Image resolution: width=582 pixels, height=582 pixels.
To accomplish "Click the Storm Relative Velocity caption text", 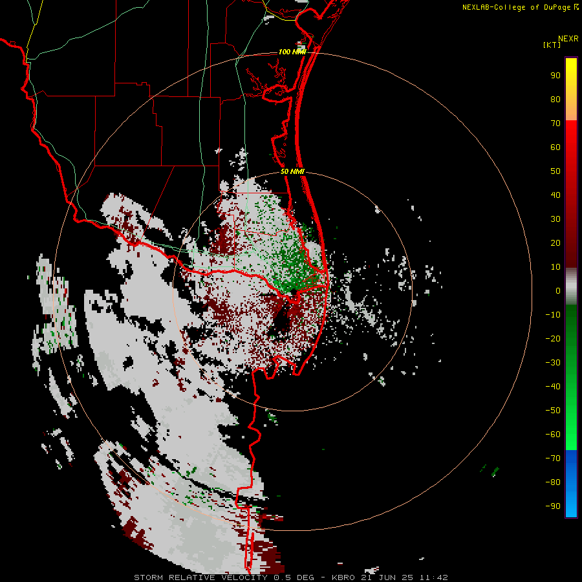I will click(x=291, y=577).
